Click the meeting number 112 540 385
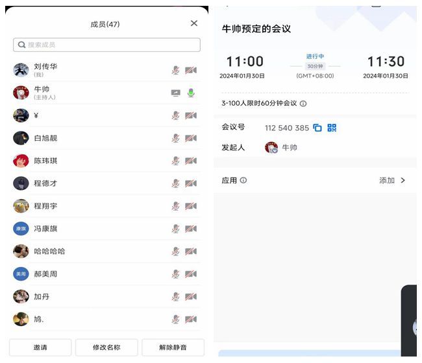 click(287, 128)
